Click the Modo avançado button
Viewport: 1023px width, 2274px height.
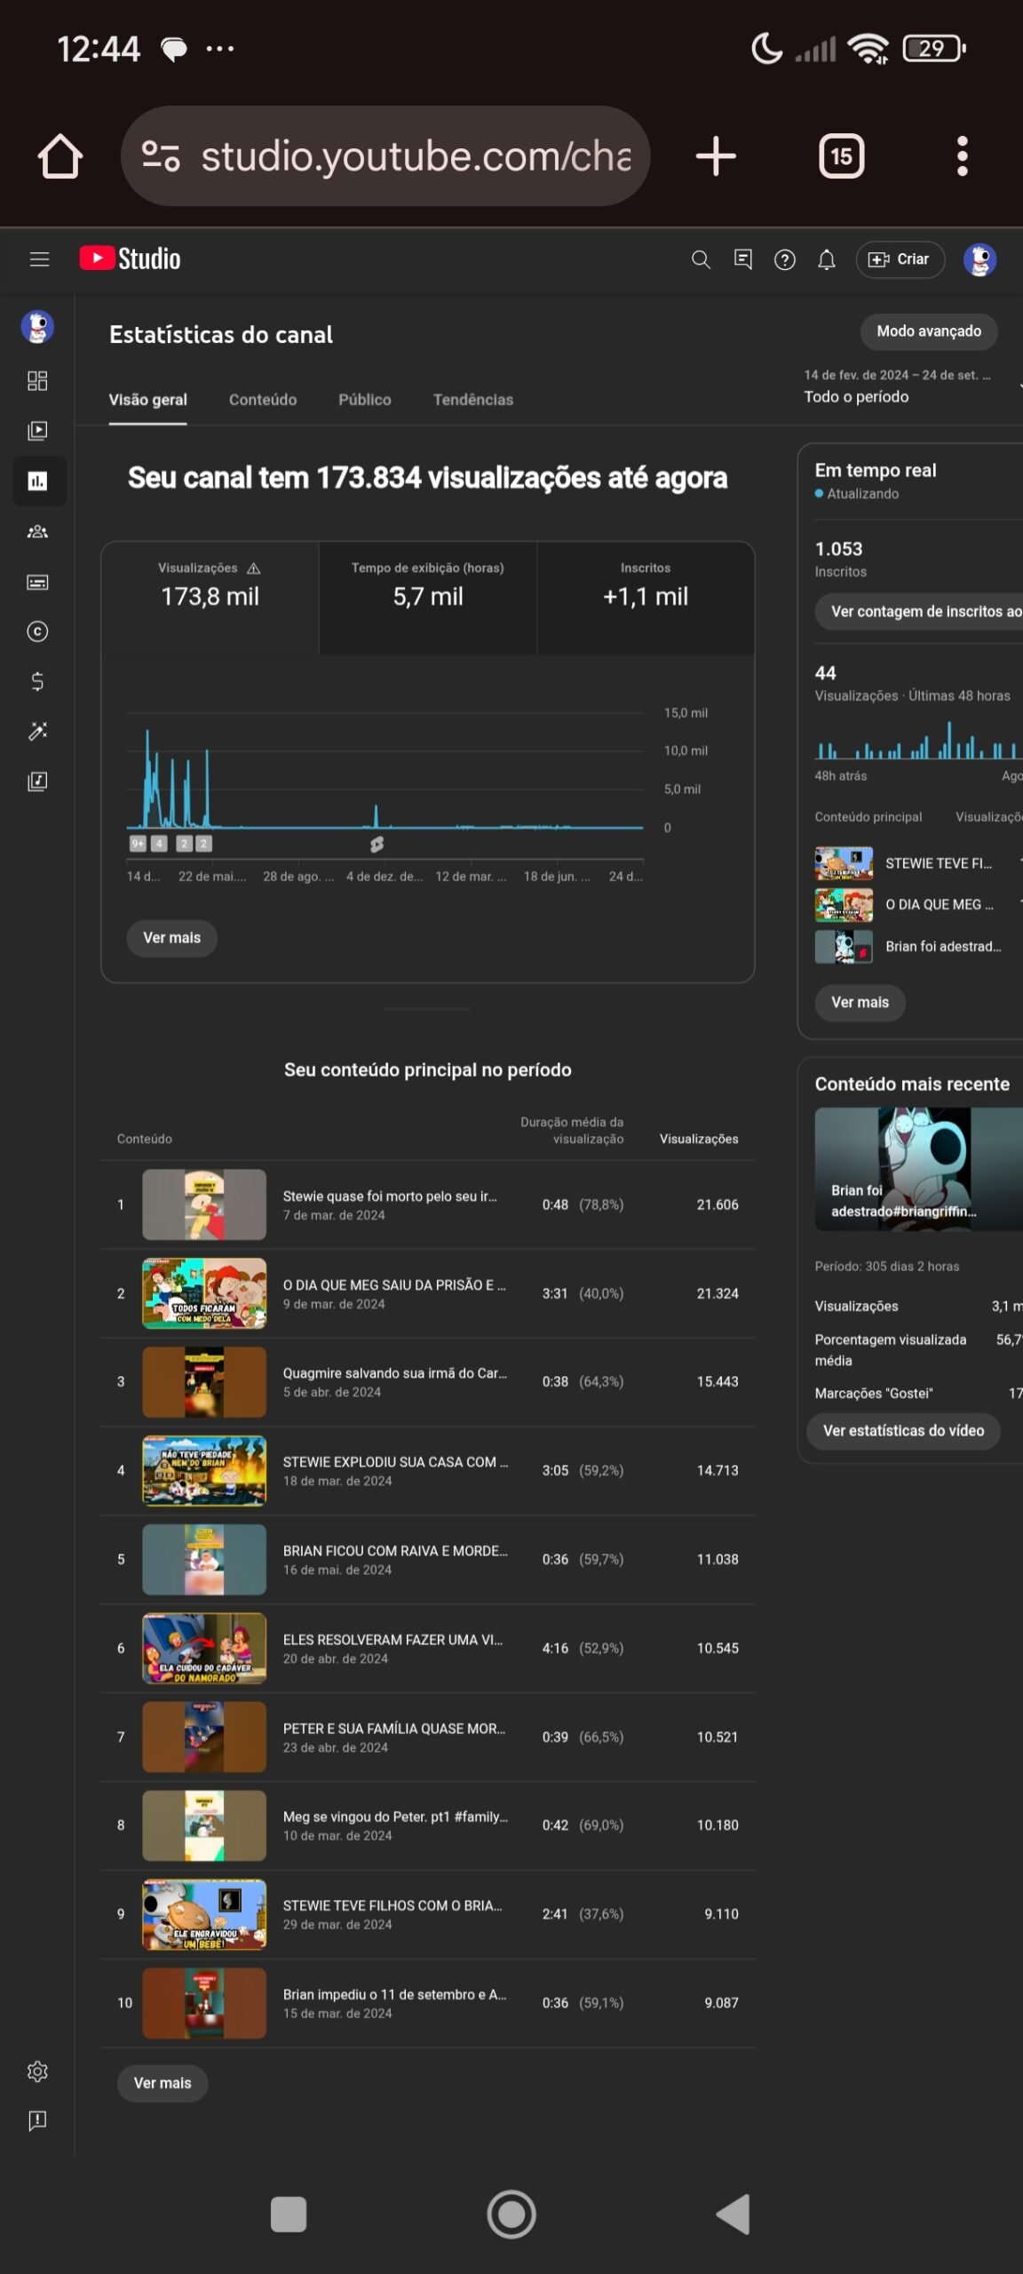pyautogui.click(x=928, y=331)
